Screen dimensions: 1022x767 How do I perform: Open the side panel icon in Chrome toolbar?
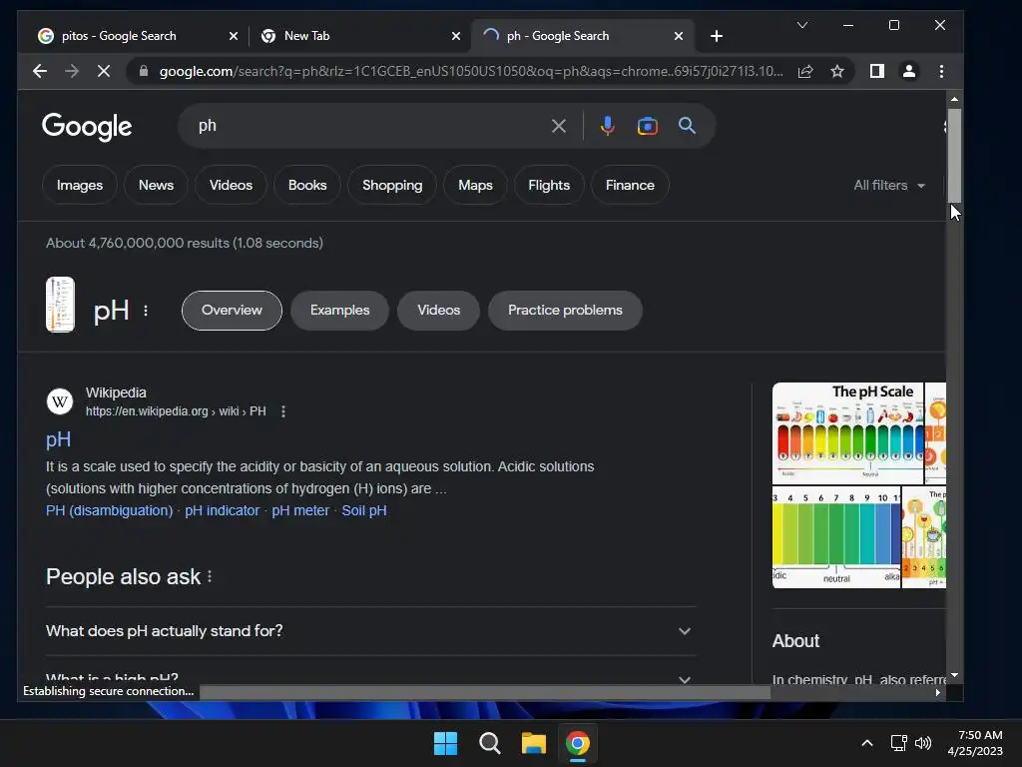(x=877, y=71)
